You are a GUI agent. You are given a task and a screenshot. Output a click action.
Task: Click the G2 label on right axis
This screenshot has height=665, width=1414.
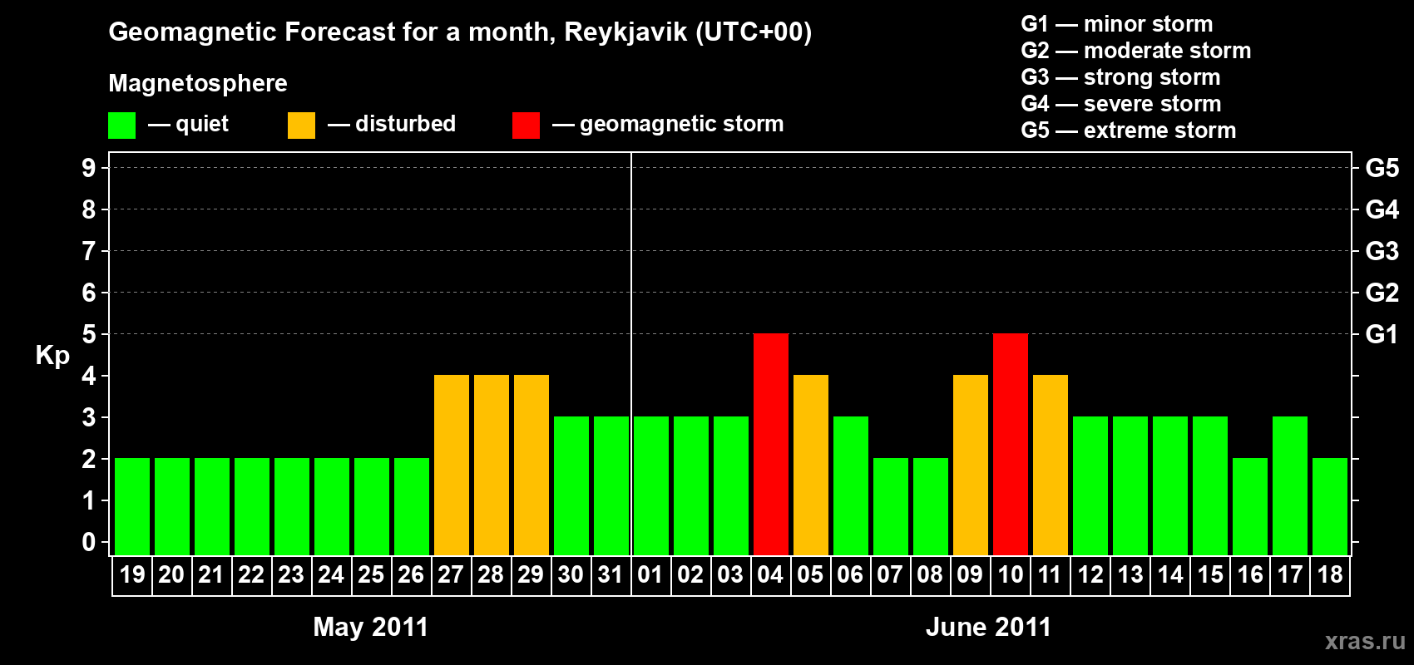1382,293
